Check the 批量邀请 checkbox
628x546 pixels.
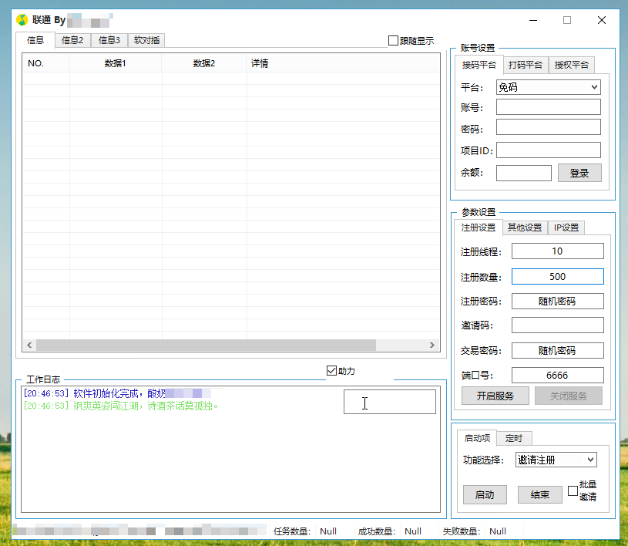click(573, 490)
